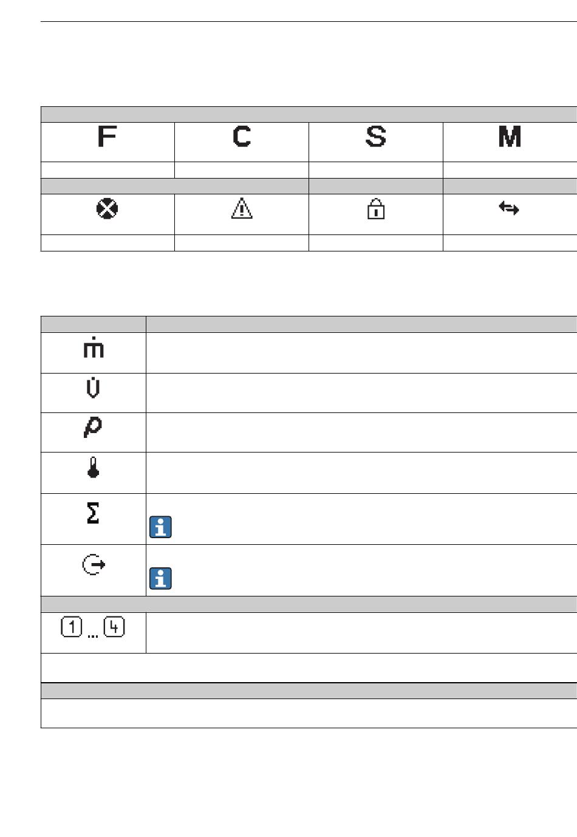
Task: Select the V-dot volume flow symbol
Action: click(93, 387)
